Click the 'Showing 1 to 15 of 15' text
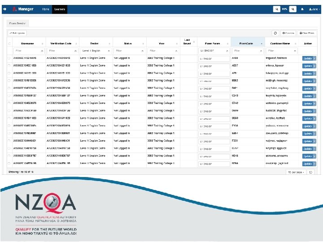323x242 pixels. (x=21, y=172)
